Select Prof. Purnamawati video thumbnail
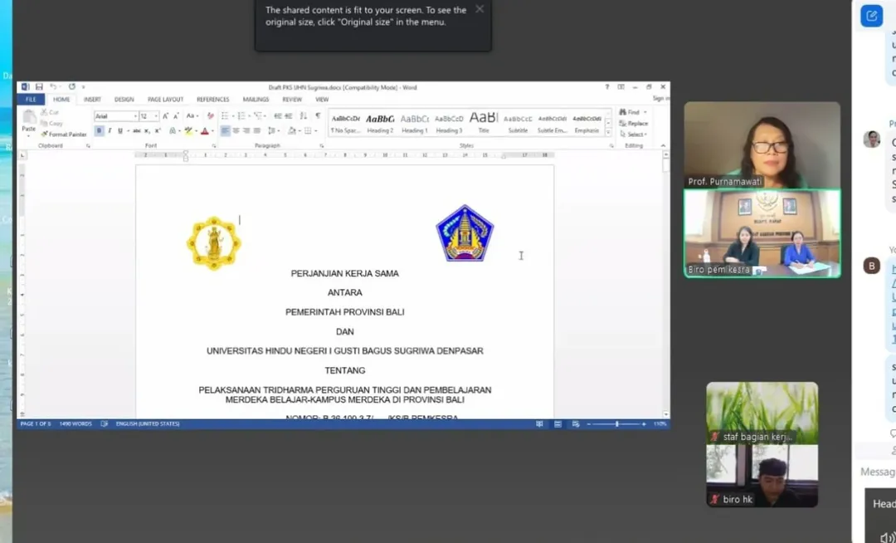This screenshot has height=543, width=896. pos(762,145)
